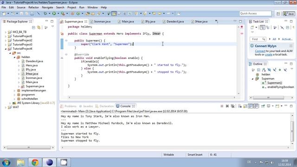297x167 pixels.
Task: Click the Hide Non-Public Members icon in Outline
Action: [x=280, y=70]
